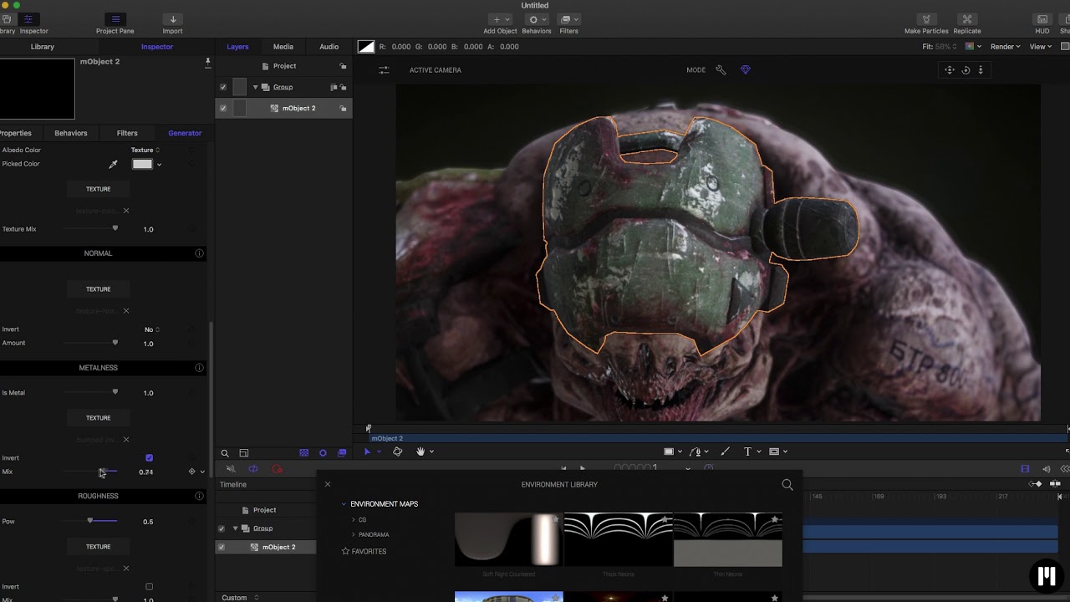
Task: Open the Normal Invert No dropdown
Action: click(x=152, y=329)
